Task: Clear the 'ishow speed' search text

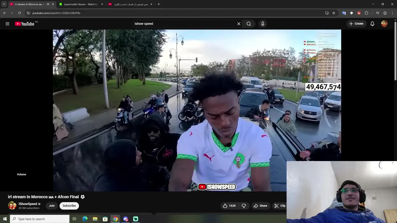Action: (239, 24)
